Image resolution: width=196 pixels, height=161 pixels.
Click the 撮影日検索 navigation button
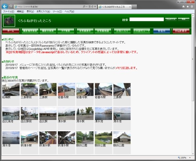[48, 31]
